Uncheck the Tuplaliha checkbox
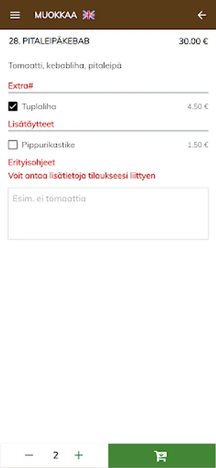Viewport: 216px width, 468px height. [x=13, y=107]
